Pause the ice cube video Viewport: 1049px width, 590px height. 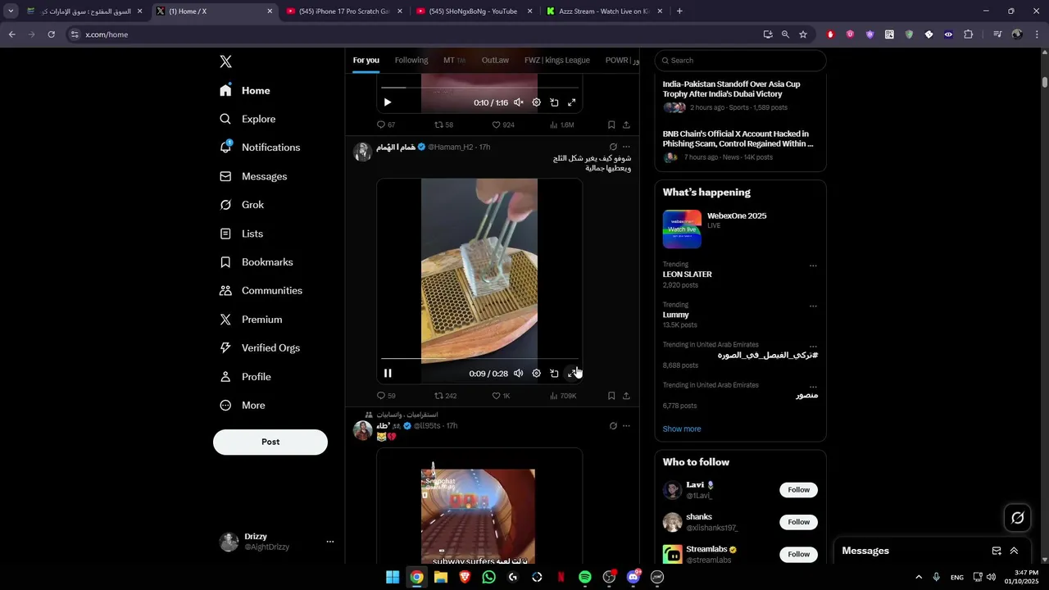coord(388,374)
